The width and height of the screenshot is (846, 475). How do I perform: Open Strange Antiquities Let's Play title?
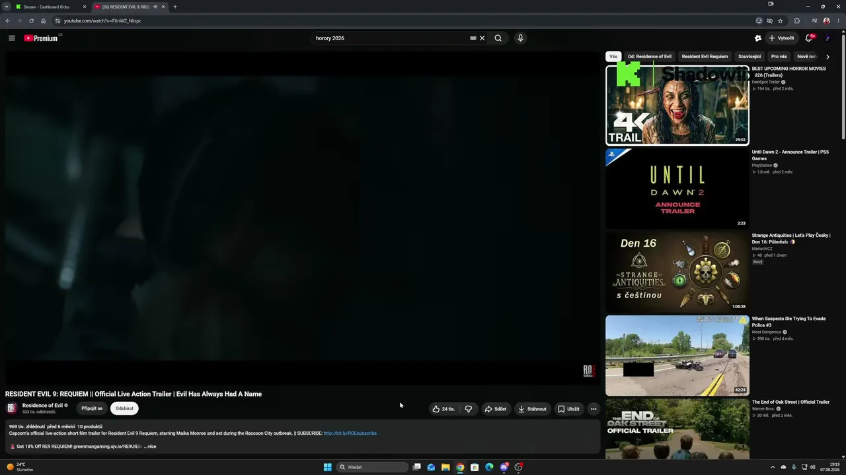click(791, 238)
